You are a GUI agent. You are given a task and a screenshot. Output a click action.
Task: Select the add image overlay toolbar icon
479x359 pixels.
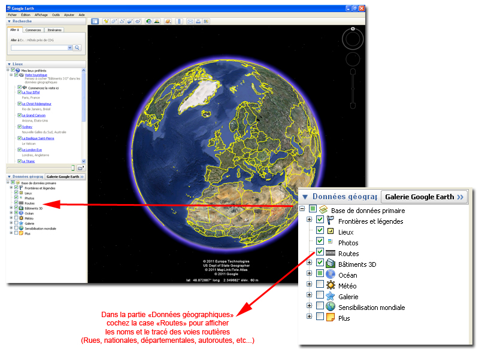tap(130, 21)
